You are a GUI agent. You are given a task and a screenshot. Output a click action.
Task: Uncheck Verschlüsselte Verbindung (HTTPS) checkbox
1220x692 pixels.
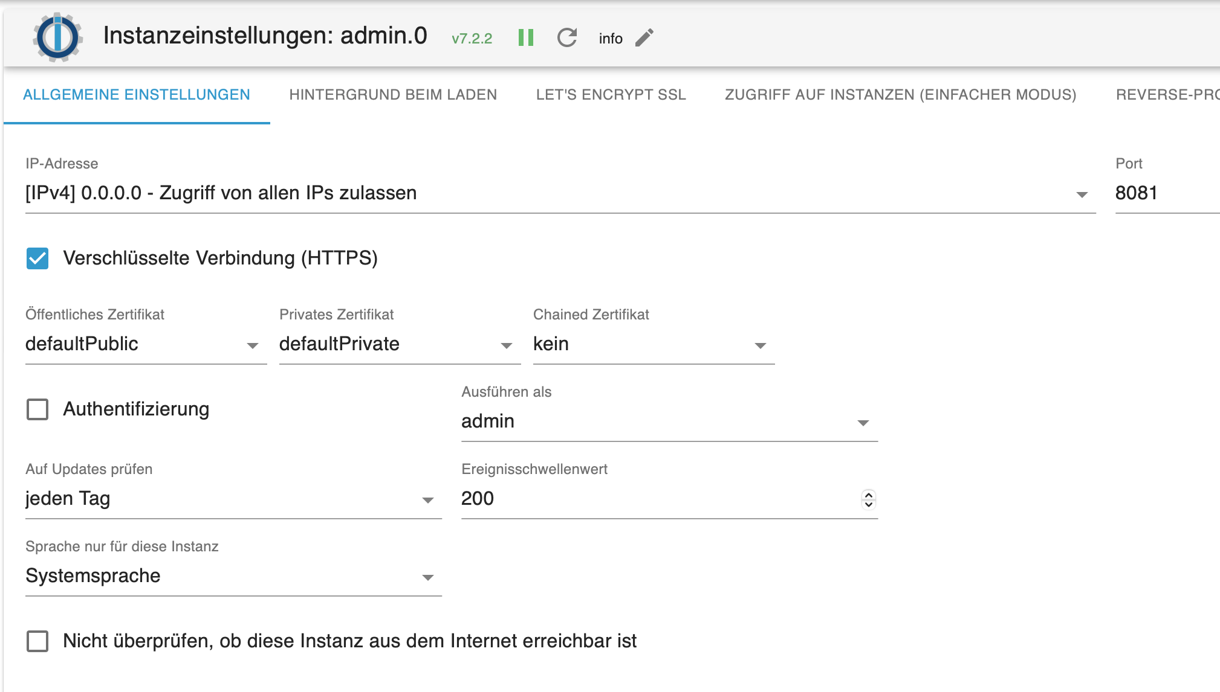pos(37,258)
